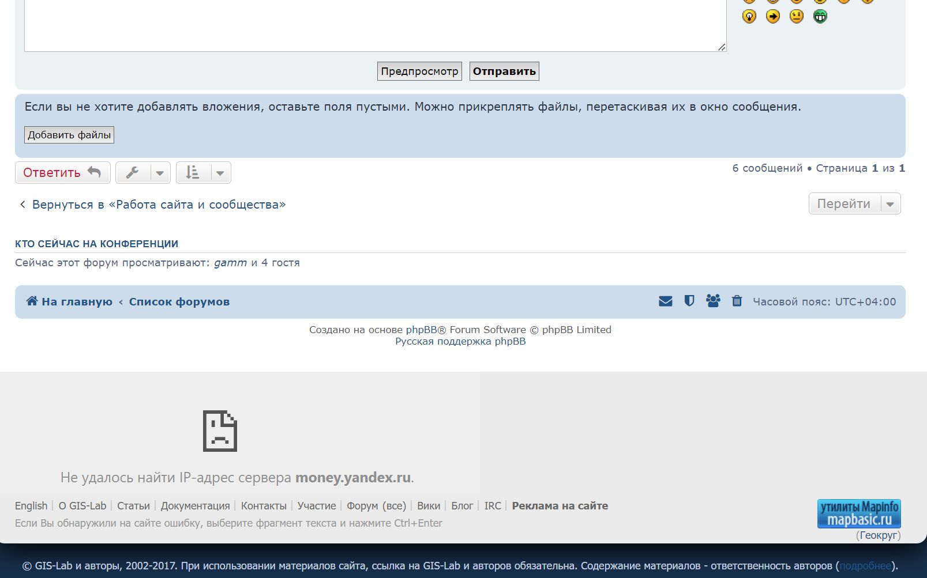The width and height of the screenshot is (927, 578).
Task: Open the dropdown next to sorting button
Action: [x=220, y=172]
